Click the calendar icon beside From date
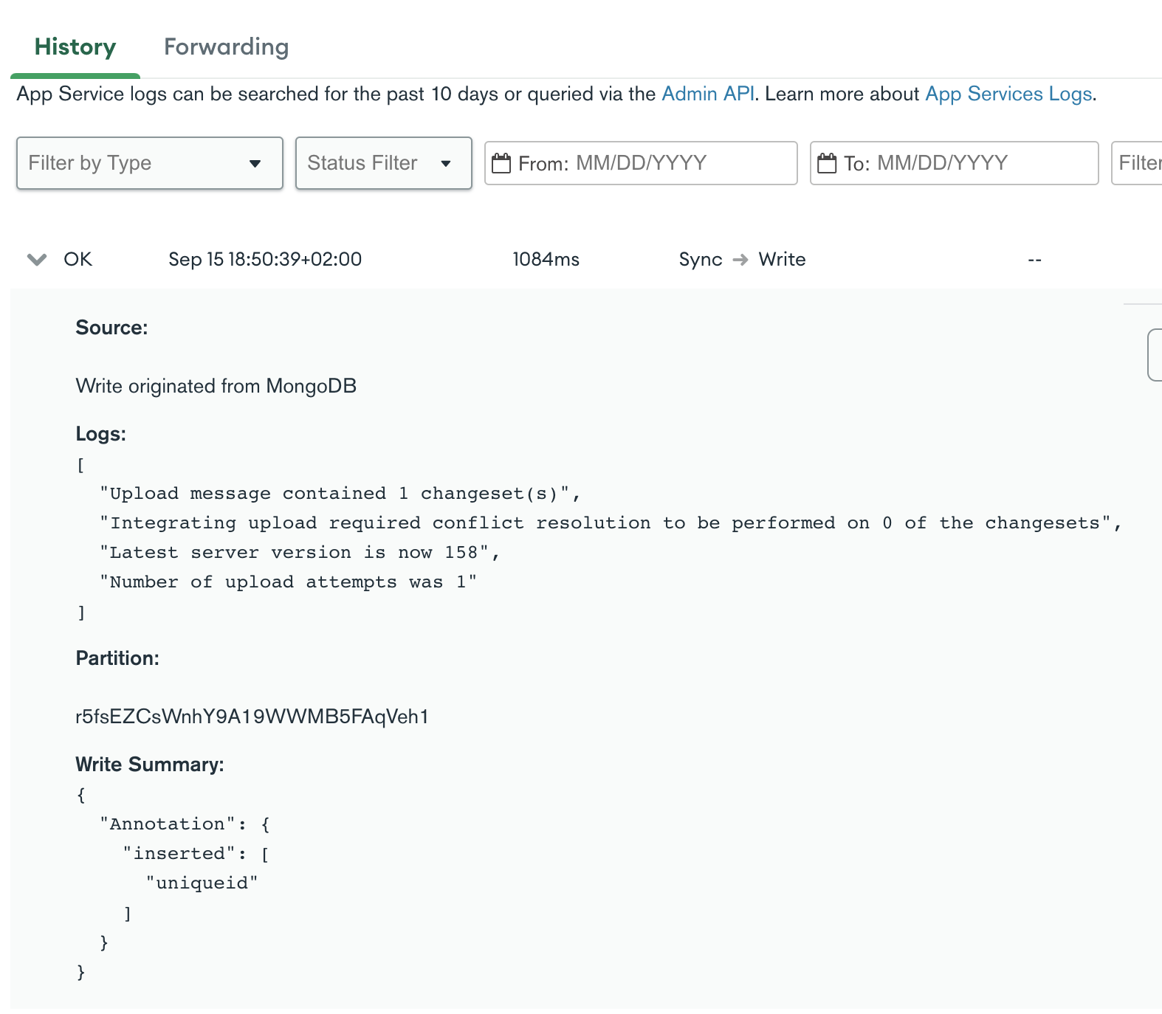 pyautogui.click(x=501, y=163)
